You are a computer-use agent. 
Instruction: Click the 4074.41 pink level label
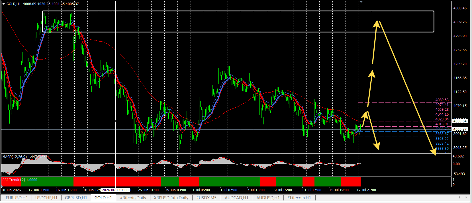pyautogui.click(x=442, y=105)
